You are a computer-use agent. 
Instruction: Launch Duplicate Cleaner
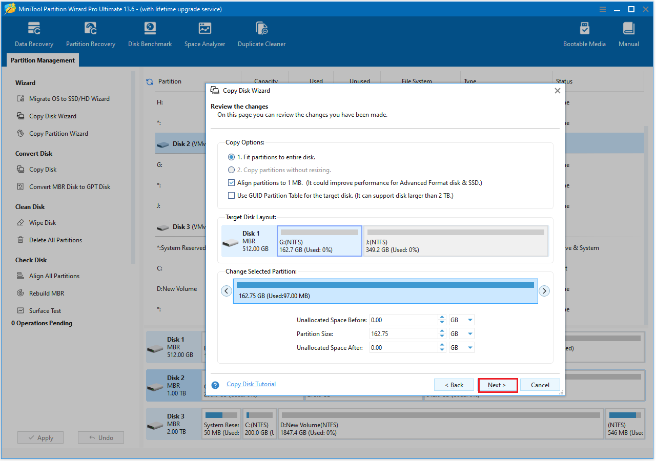tap(261, 34)
